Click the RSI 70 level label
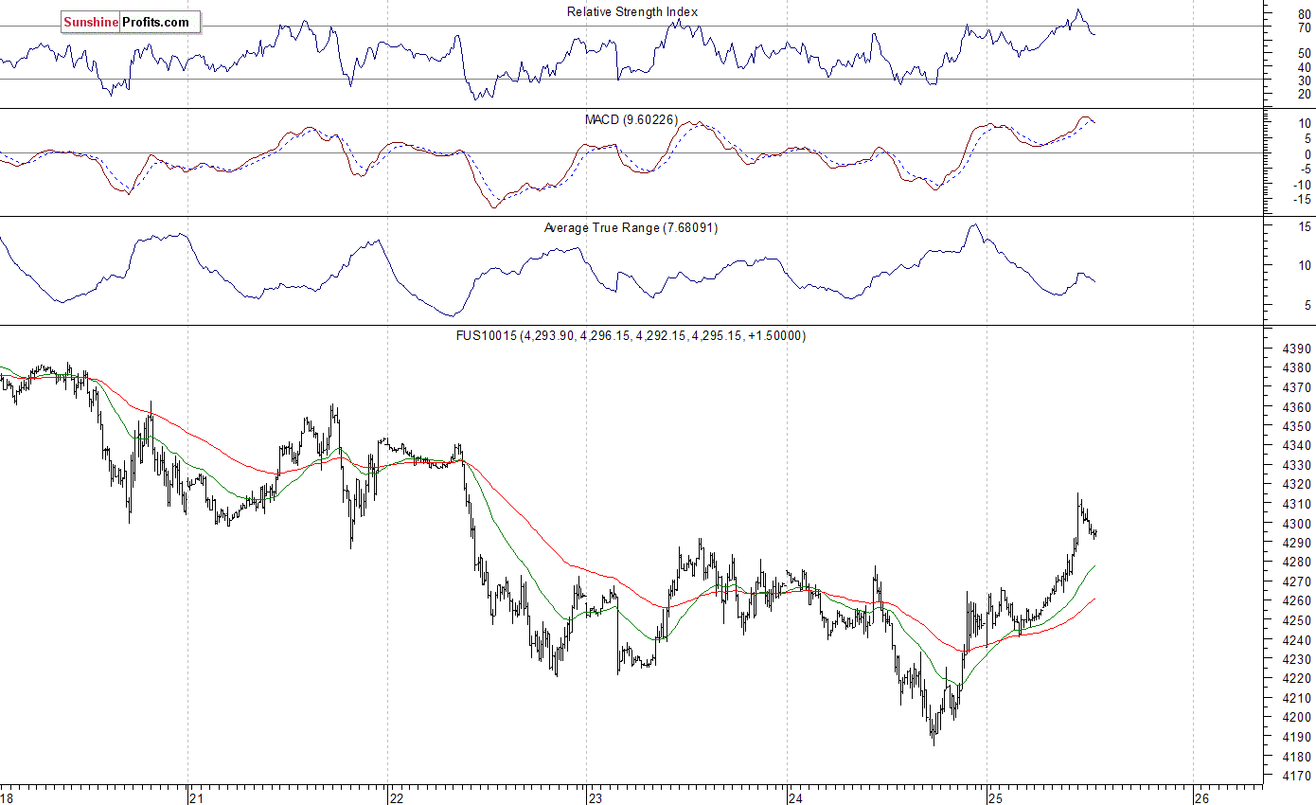 [1305, 28]
